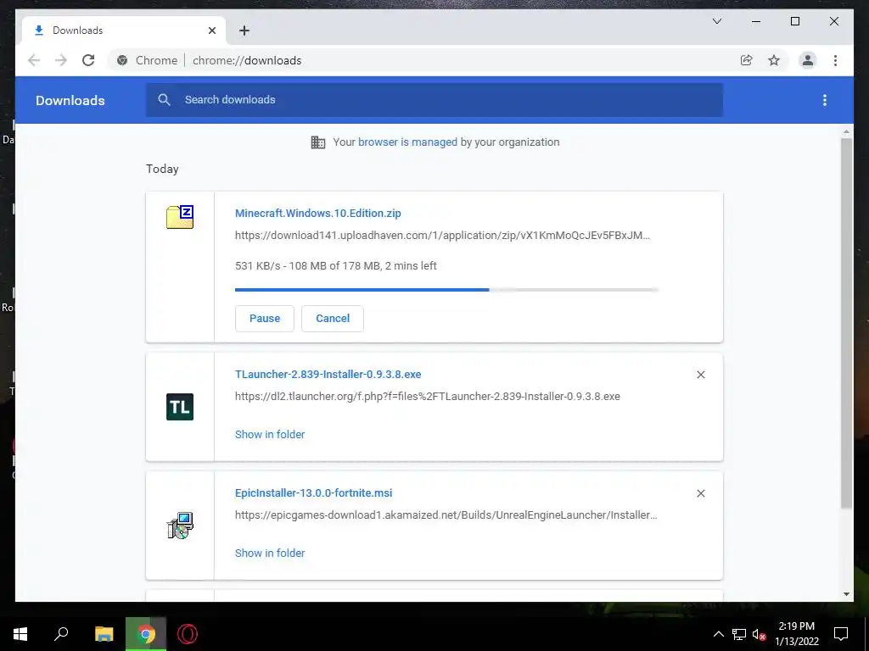Click the scrollbar up arrow
Image resolution: width=869 pixels, height=651 pixels.
846,131
